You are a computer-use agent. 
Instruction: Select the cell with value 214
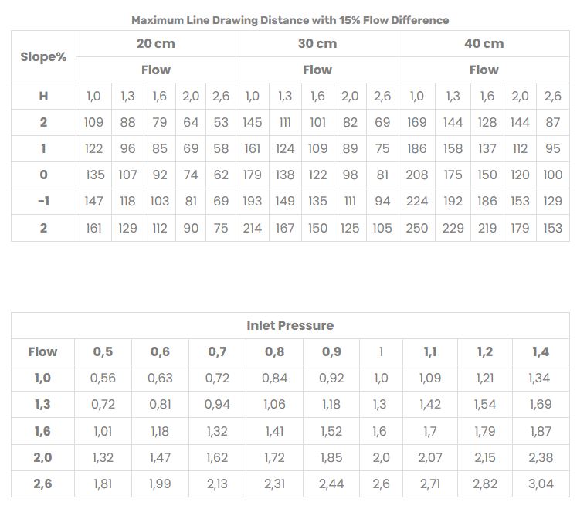253,228
